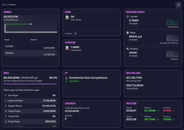Select the Fringe Player wage row

[x=30, y=121]
